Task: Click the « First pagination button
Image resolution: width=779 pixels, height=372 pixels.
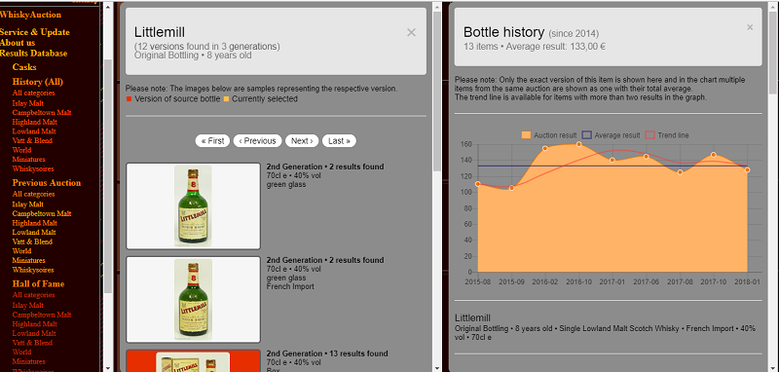Action: (212, 141)
